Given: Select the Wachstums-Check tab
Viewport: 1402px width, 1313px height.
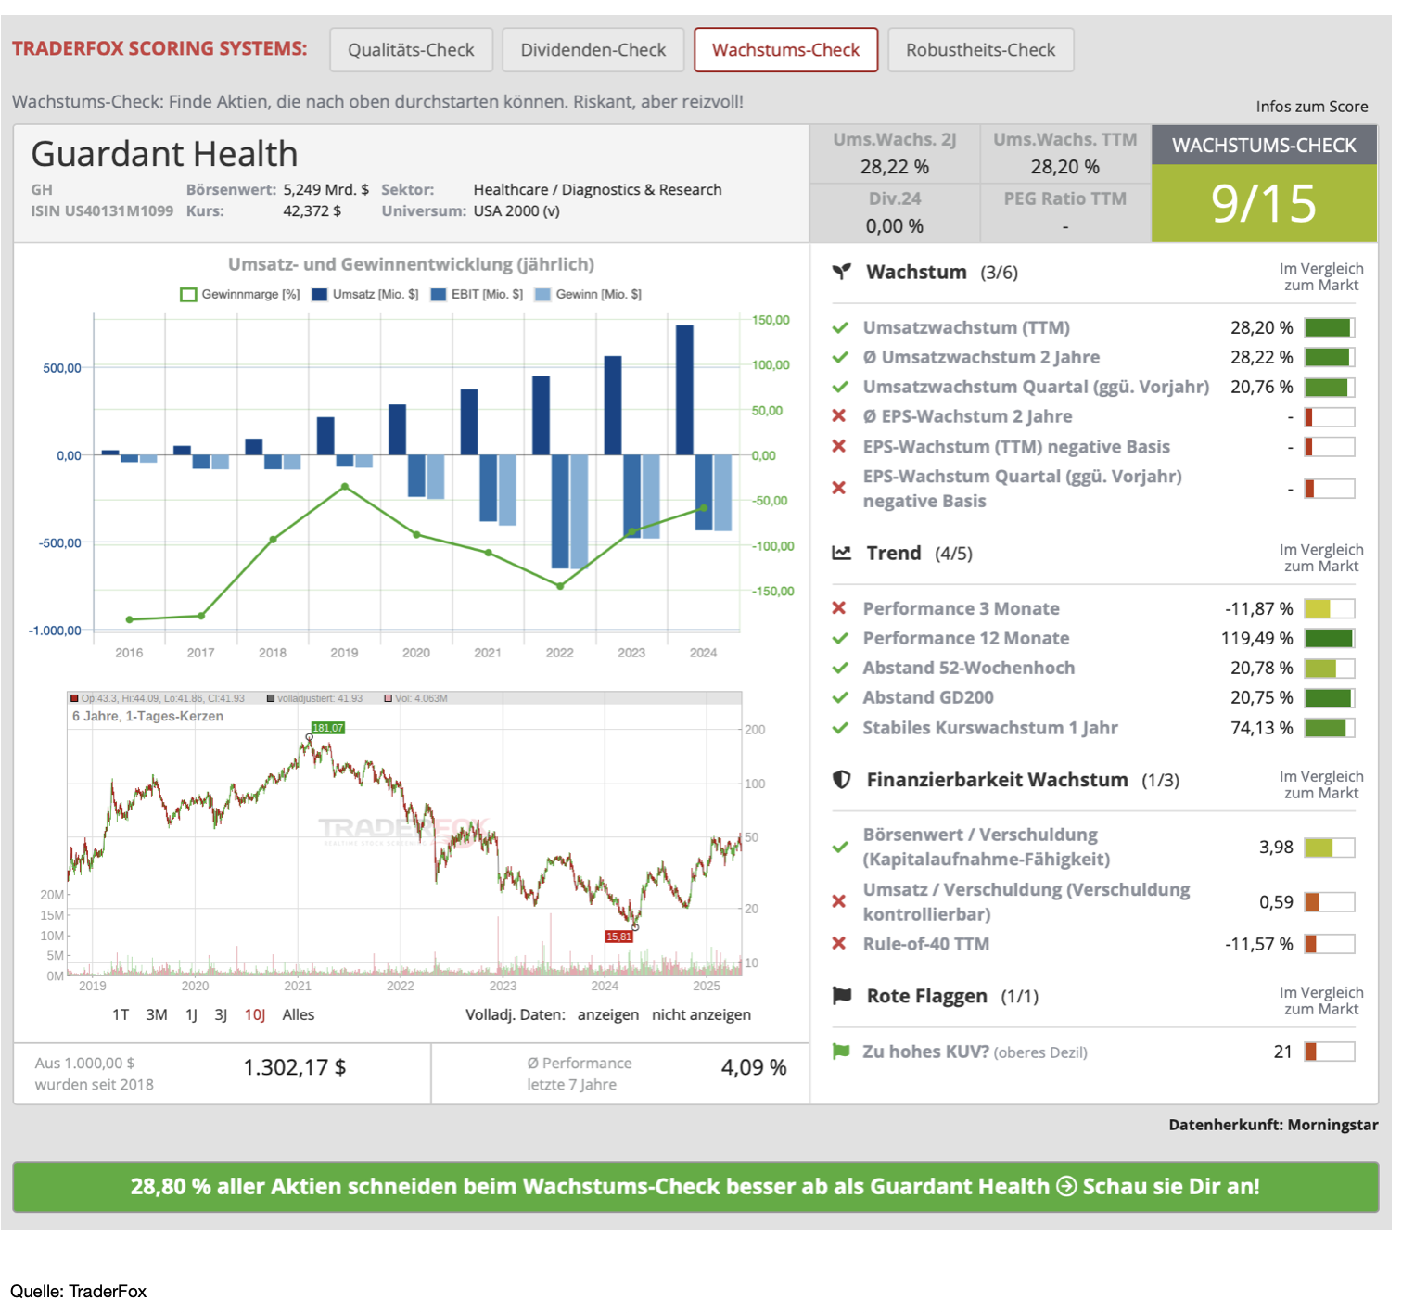Looking at the screenshot, I should tap(785, 50).
